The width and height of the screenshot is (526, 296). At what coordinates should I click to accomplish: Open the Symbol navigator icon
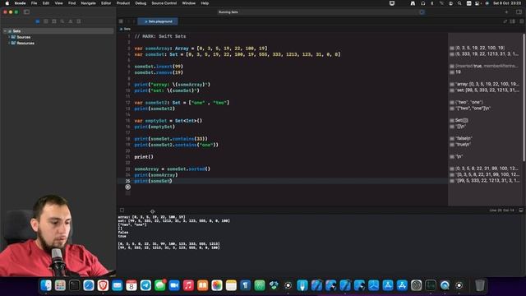tap(54, 21)
